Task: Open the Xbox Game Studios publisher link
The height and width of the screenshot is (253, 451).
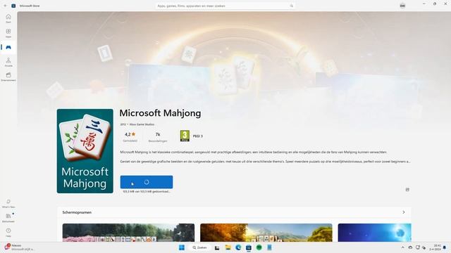Action: tap(142, 124)
